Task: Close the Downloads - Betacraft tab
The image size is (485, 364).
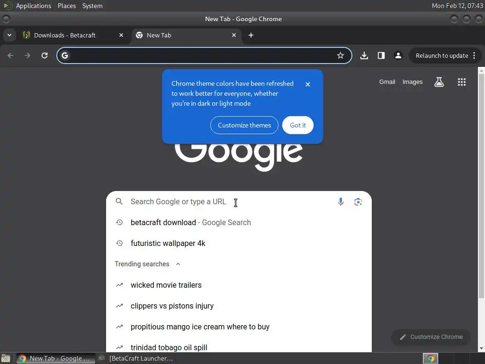Action: [121, 35]
